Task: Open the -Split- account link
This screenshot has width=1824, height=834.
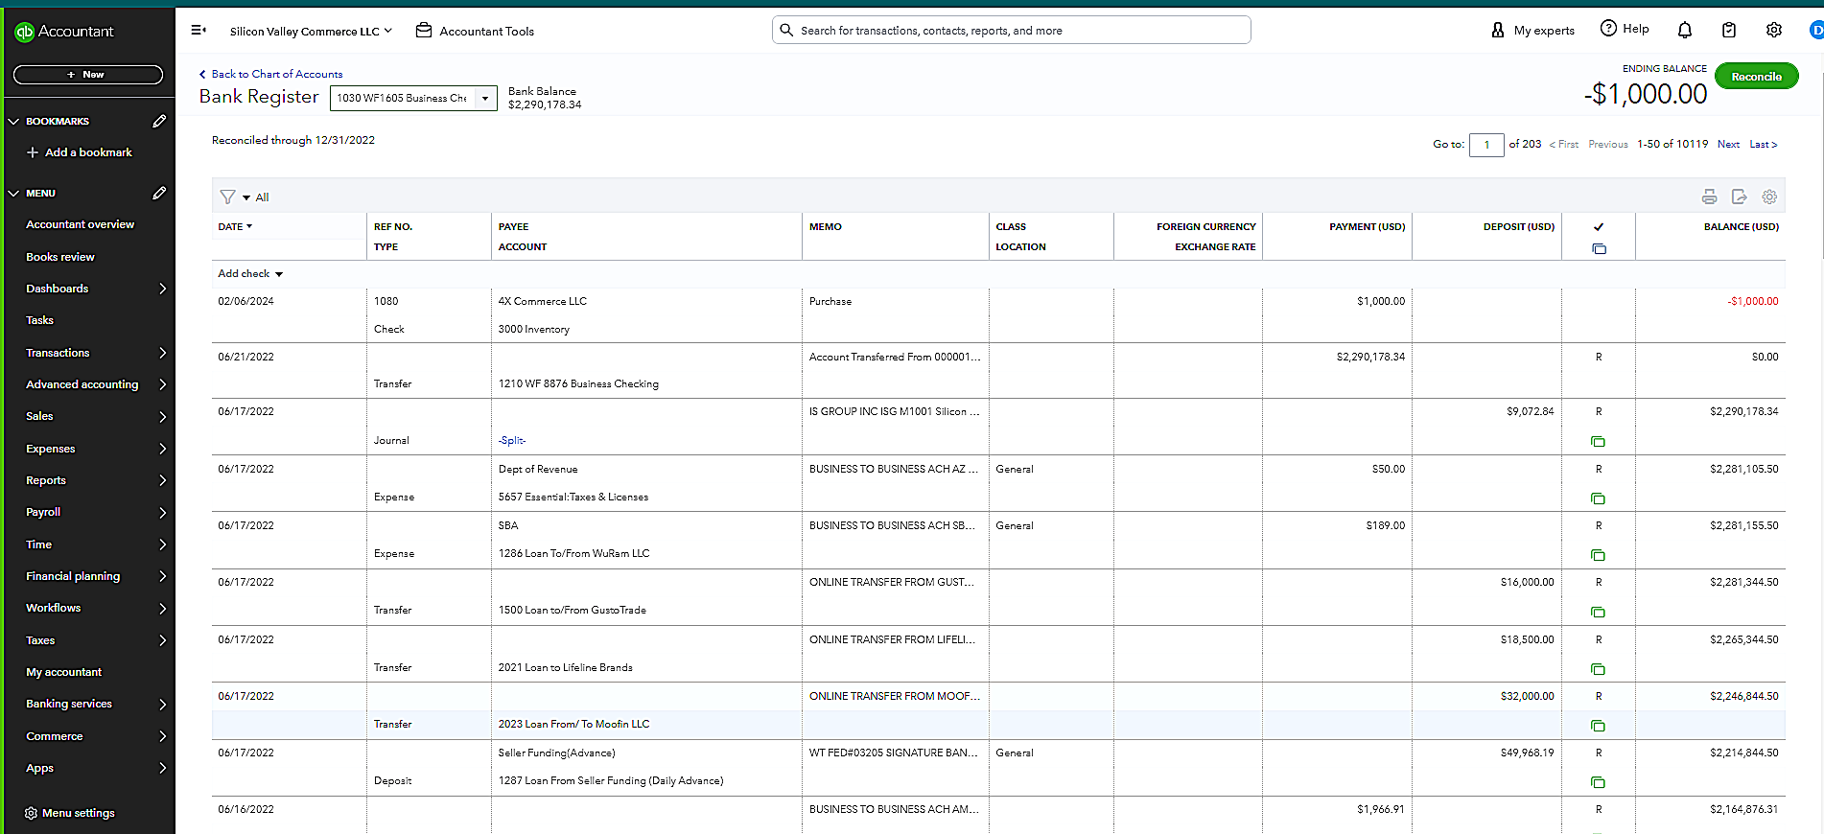Action: pyautogui.click(x=512, y=440)
